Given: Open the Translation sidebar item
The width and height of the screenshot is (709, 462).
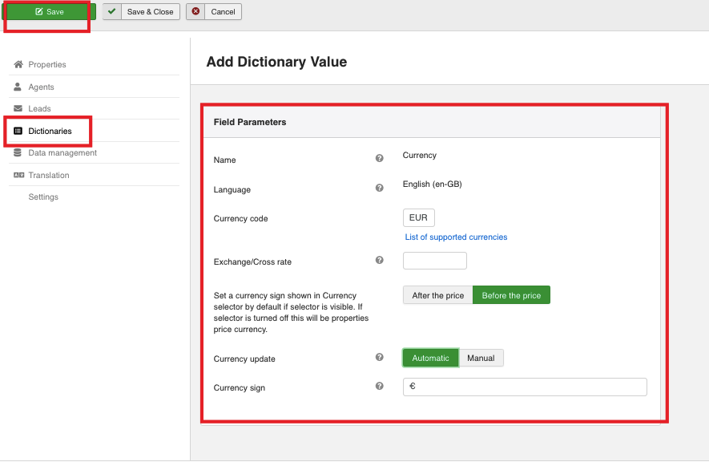Looking at the screenshot, I should click(x=48, y=175).
